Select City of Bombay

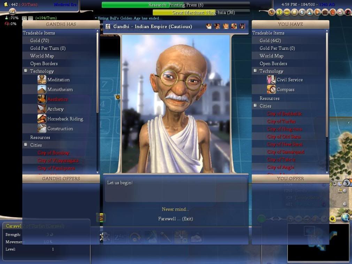pos(53,153)
